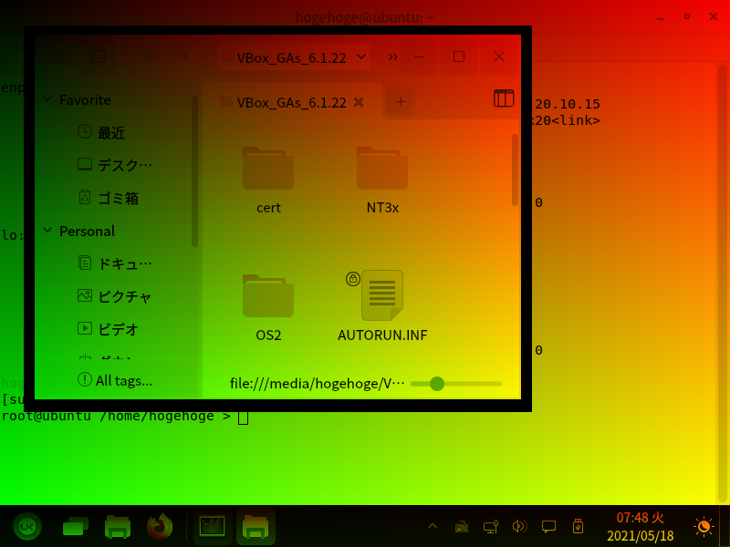
Task: Show more toolbar options with double chevron
Action: tap(393, 57)
